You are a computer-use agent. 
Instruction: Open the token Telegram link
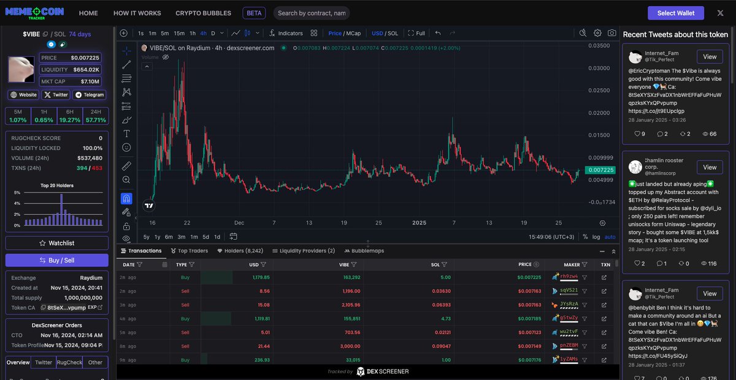pos(90,95)
